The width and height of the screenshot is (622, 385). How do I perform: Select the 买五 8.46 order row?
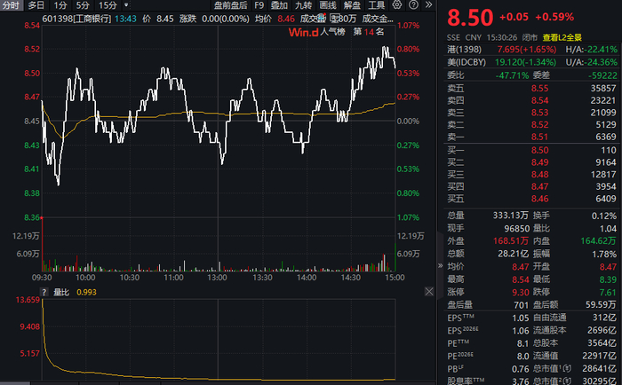click(531, 199)
